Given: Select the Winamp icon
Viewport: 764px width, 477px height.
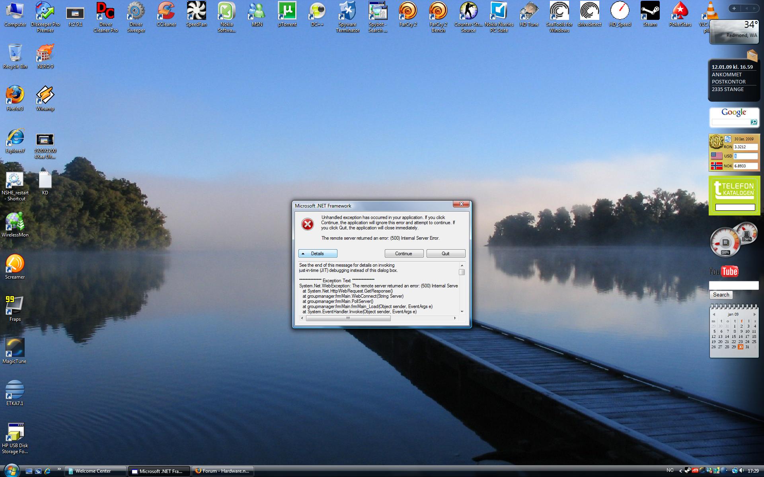Looking at the screenshot, I should click(x=45, y=99).
